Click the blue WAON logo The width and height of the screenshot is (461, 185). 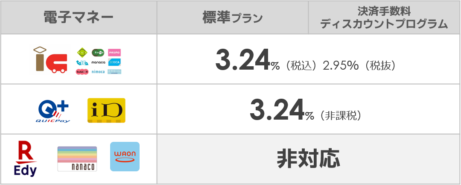125,156
